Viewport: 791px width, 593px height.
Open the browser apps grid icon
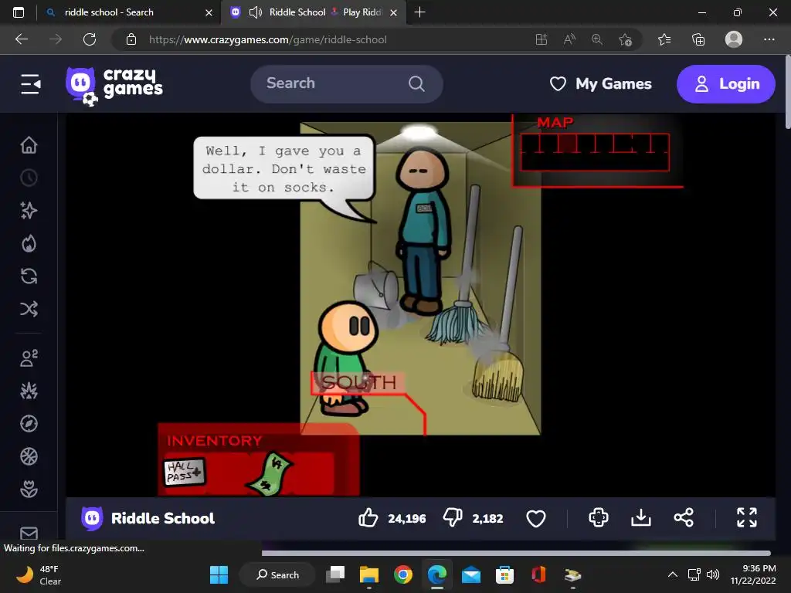pos(541,39)
